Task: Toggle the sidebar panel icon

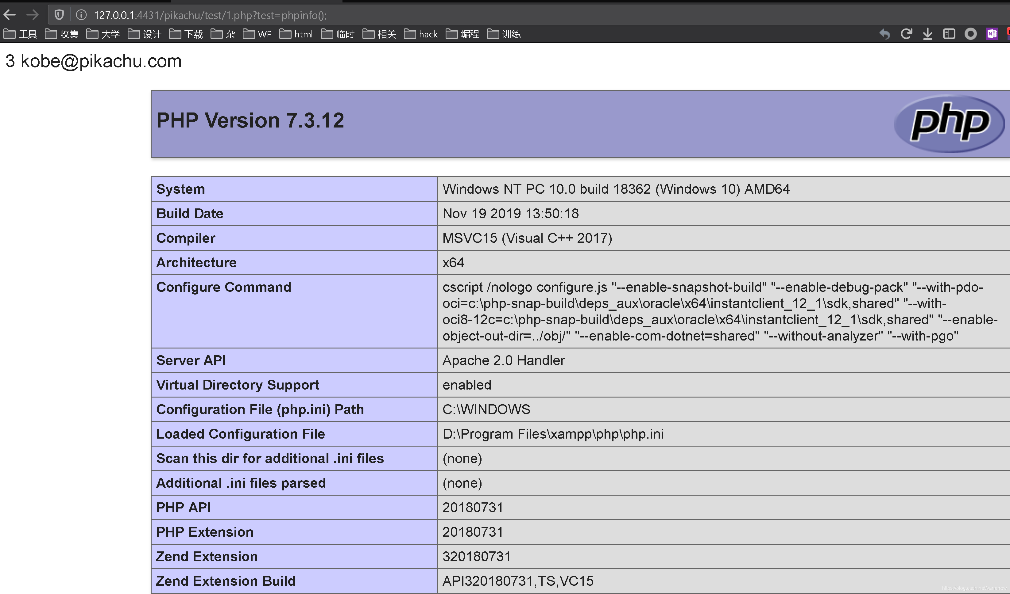Action: tap(949, 34)
